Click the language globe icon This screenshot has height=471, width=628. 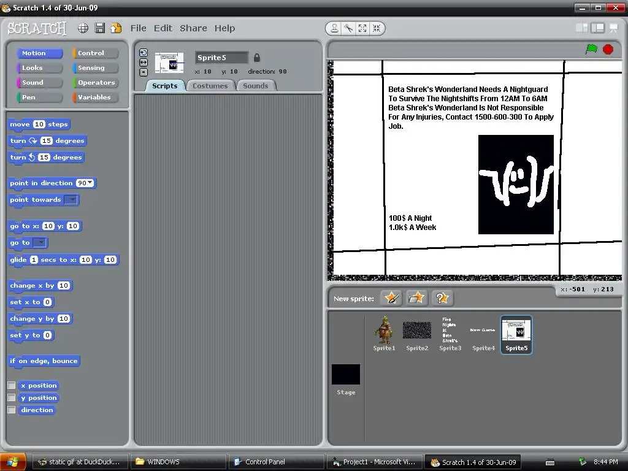83,28
